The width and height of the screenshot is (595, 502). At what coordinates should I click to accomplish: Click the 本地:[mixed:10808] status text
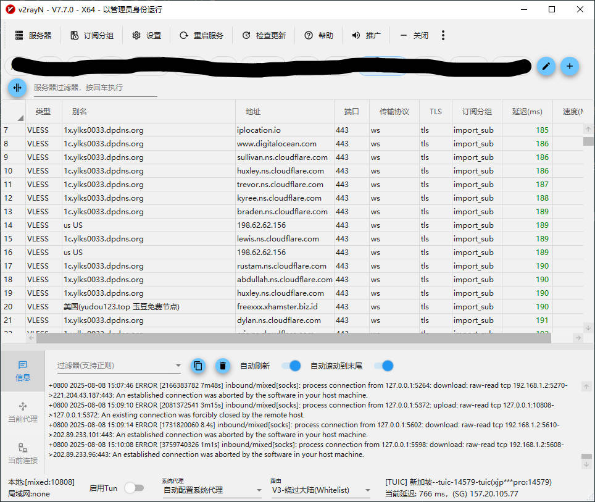click(x=41, y=482)
